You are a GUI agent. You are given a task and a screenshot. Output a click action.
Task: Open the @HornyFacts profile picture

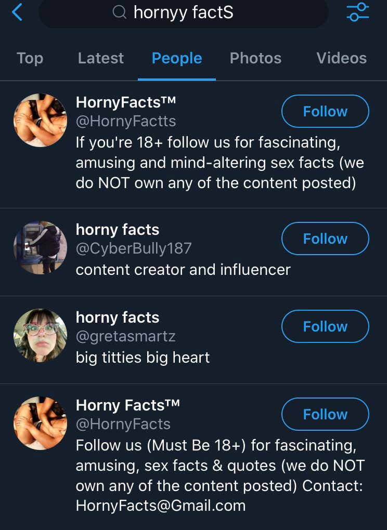[x=40, y=423]
